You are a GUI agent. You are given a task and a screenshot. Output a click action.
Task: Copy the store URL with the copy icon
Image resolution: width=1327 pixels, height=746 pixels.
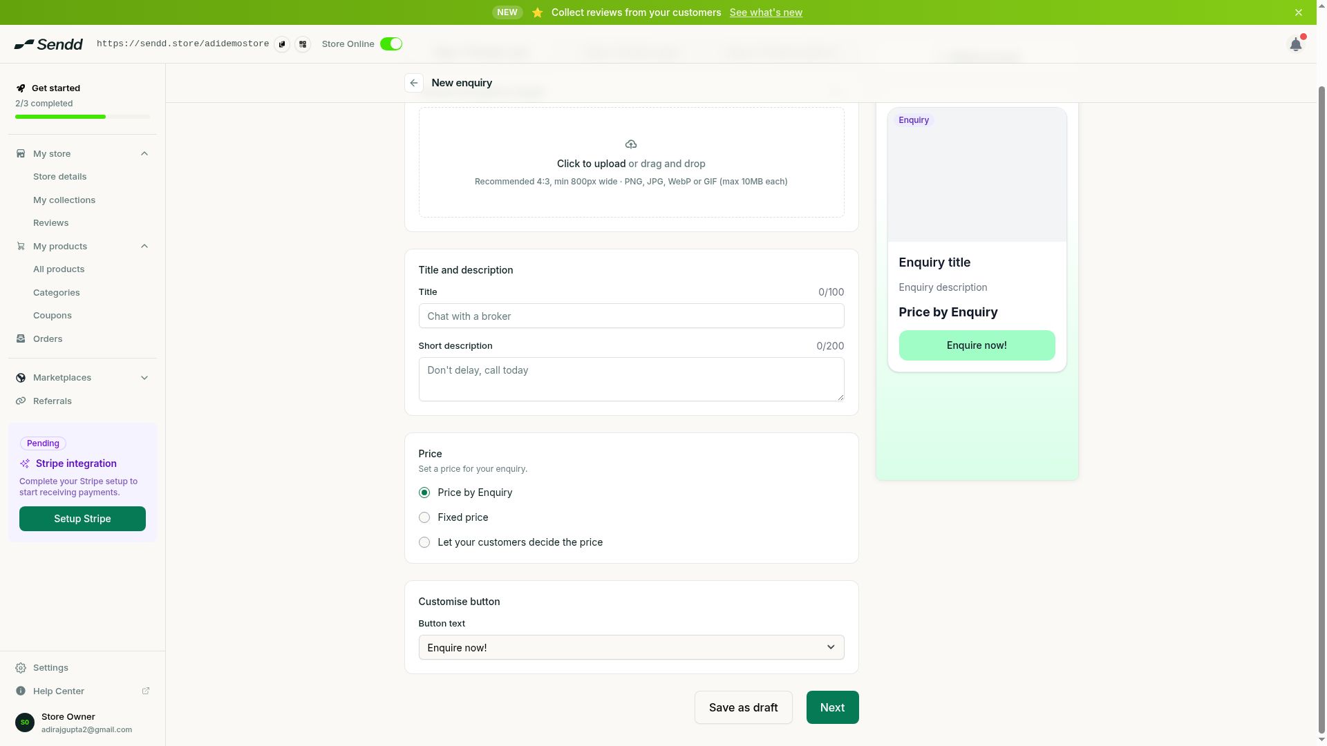[x=282, y=44]
